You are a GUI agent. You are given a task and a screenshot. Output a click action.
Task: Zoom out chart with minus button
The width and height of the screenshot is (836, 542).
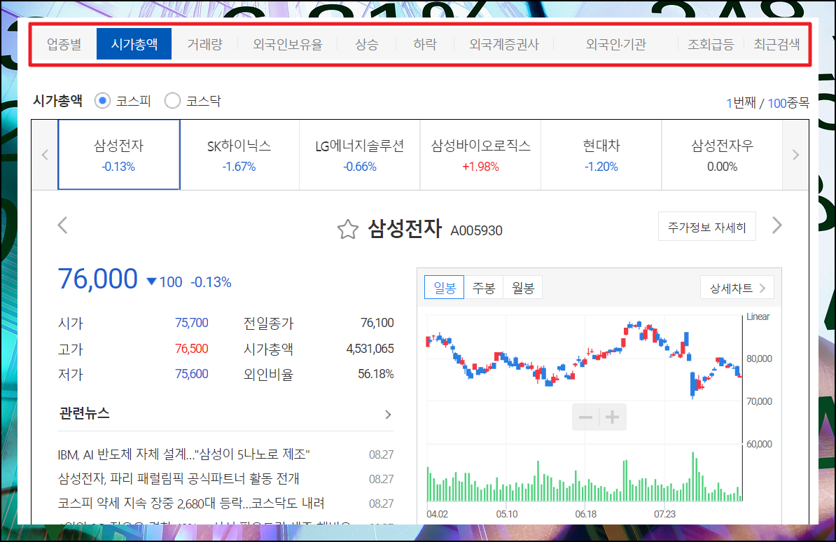pyautogui.click(x=585, y=417)
